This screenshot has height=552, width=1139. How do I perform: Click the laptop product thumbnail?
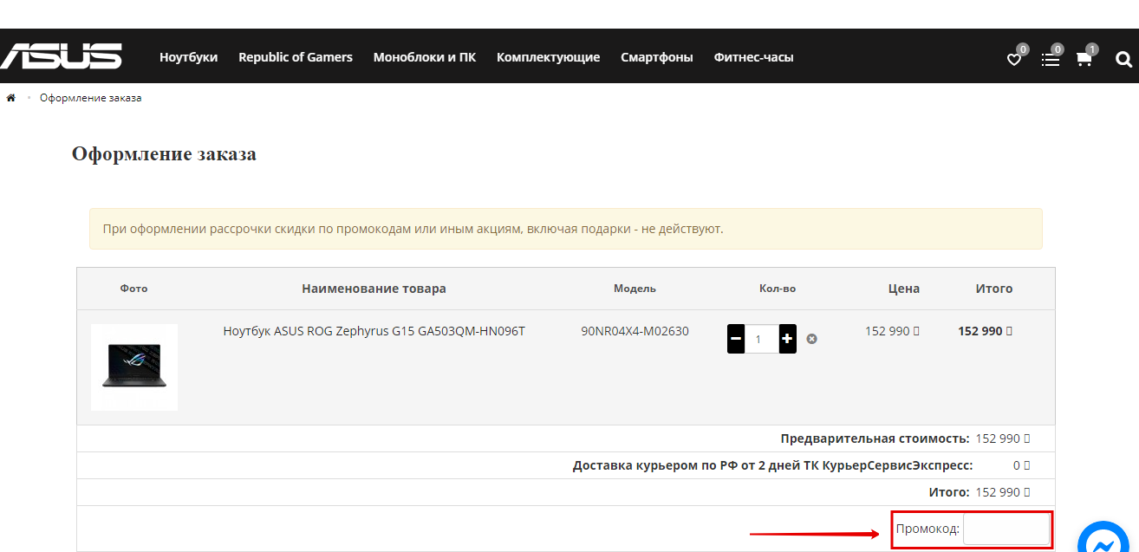pos(134,367)
